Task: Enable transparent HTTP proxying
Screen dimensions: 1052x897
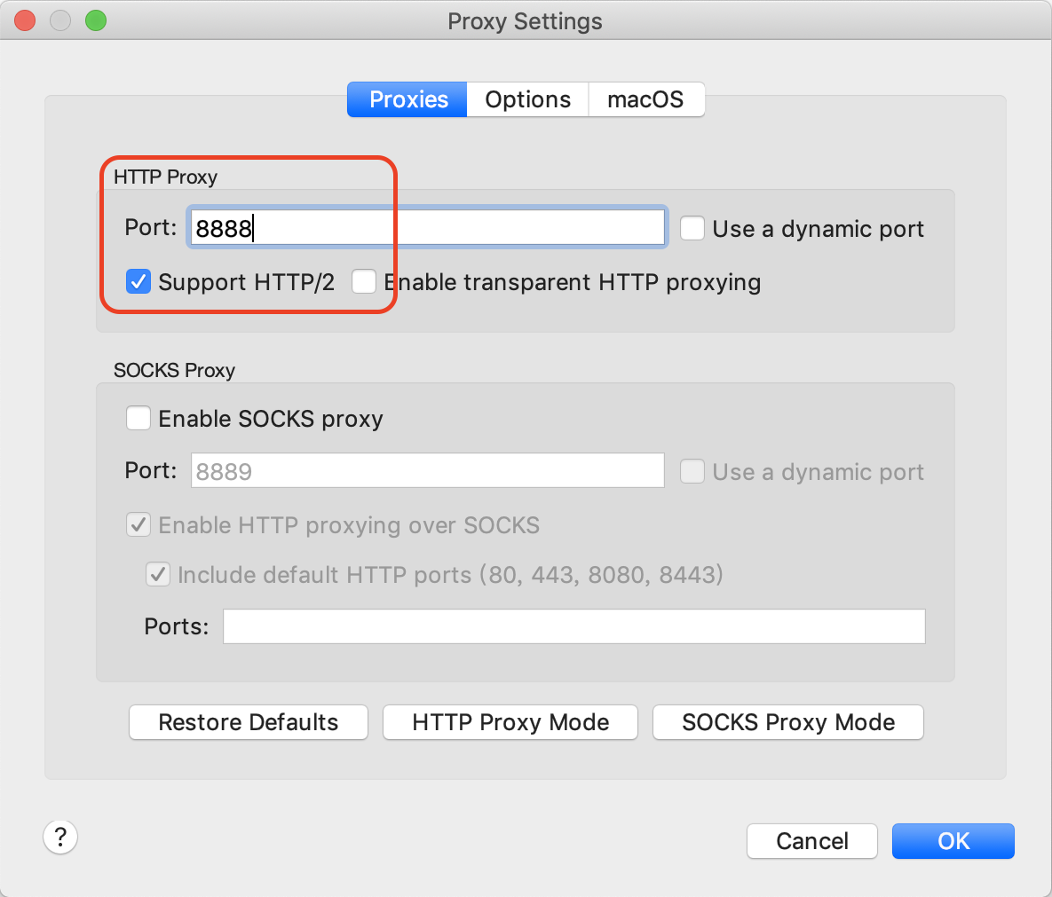Action: pos(364,281)
